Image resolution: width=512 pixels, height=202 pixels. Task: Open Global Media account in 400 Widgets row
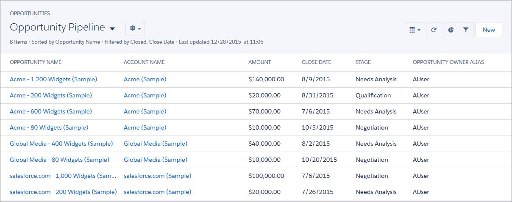(x=156, y=144)
